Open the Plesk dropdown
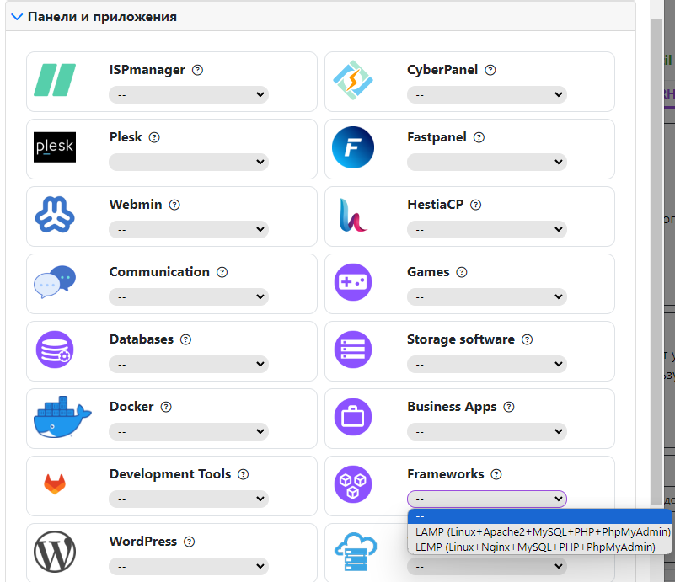Screen dimensions: 675x582 189,163
